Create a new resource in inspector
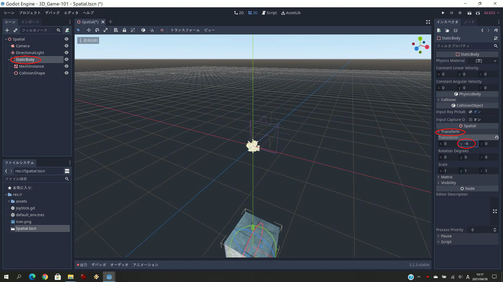Viewport: 503px width, 282px height. click(439, 30)
